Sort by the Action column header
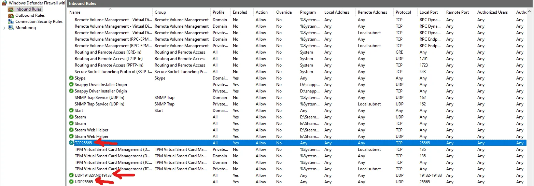Image resolution: width=534 pixels, height=186 pixels. [x=262, y=12]
